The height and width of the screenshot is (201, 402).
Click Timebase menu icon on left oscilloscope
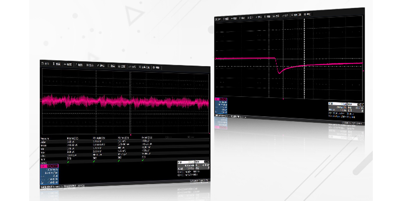pos(68,65)
